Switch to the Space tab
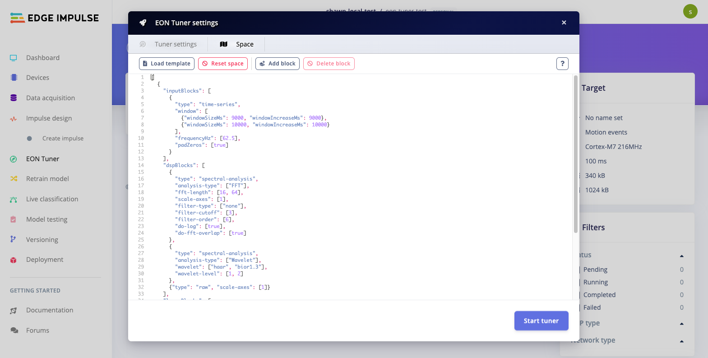Viewport: 708px width, 358px height. coord(236,44)
